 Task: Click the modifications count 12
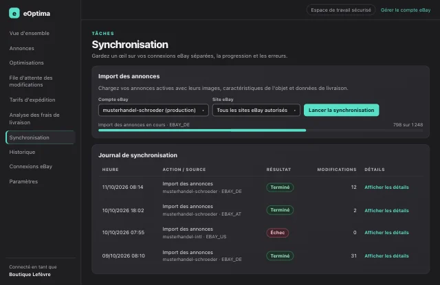pyautogui.click(x=353, y=187)
